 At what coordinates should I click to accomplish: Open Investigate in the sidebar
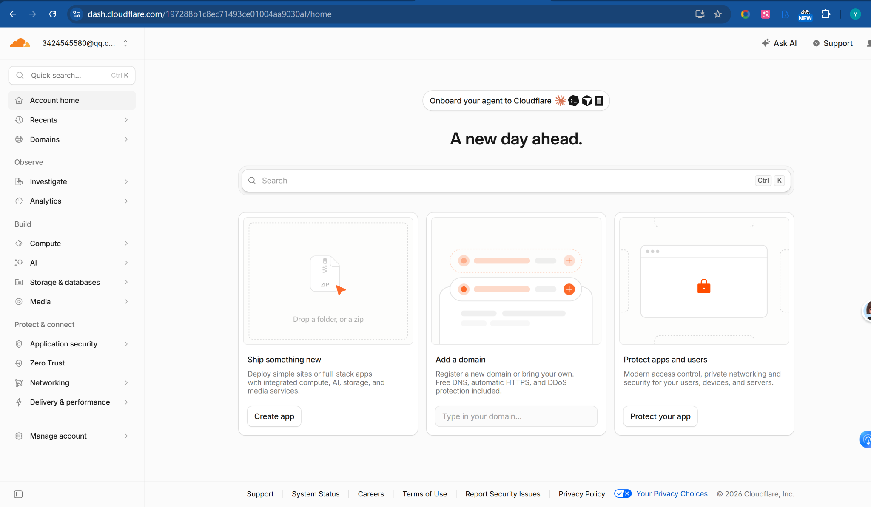(72, 181)
